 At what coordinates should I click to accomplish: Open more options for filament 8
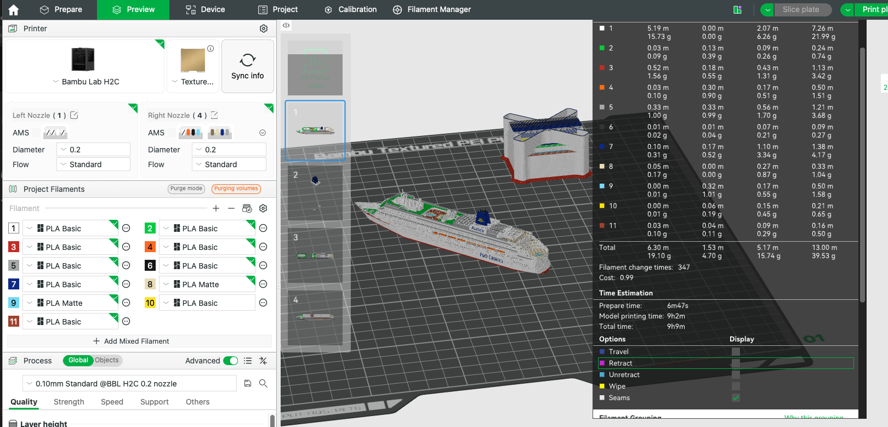(x=263, y=284)
